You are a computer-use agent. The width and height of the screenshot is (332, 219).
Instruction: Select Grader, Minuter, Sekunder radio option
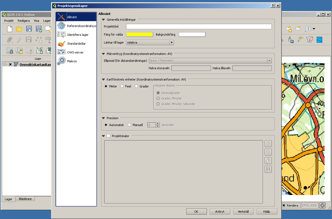click(158, 104)
